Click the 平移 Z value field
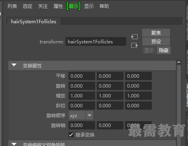 [x=138, y=76]
